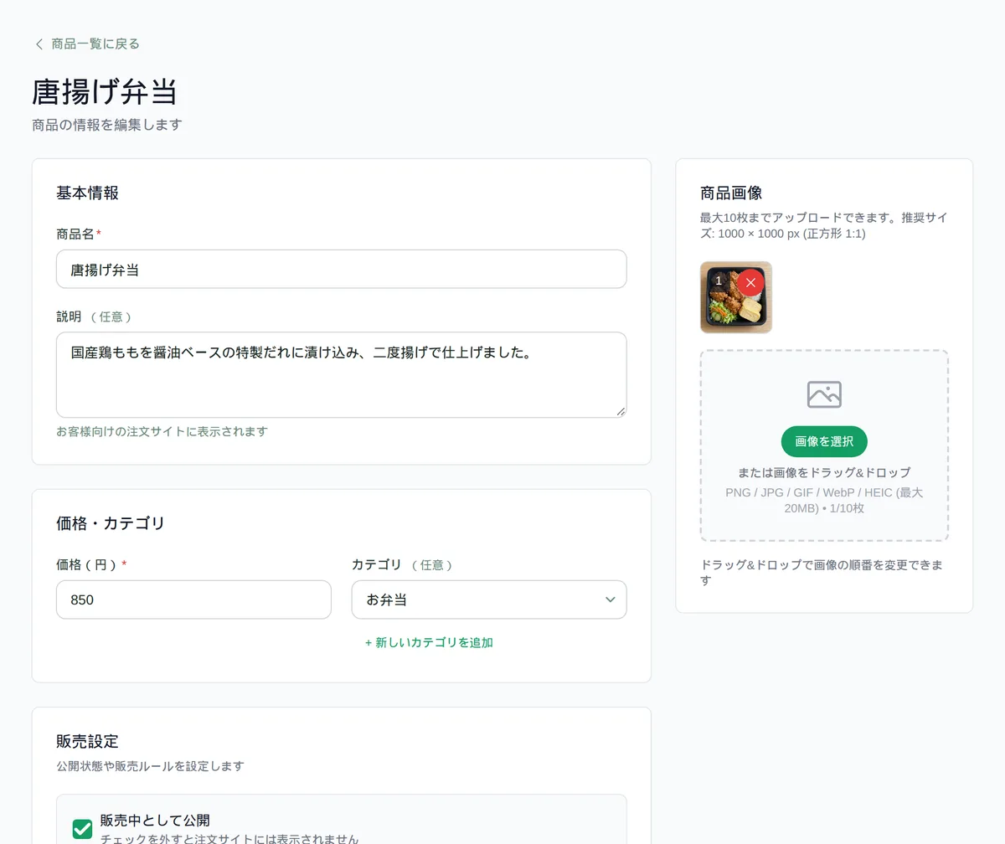Remove the uploaded bento image with red X
Viewport: 1005px width, 844px height.
750,282
